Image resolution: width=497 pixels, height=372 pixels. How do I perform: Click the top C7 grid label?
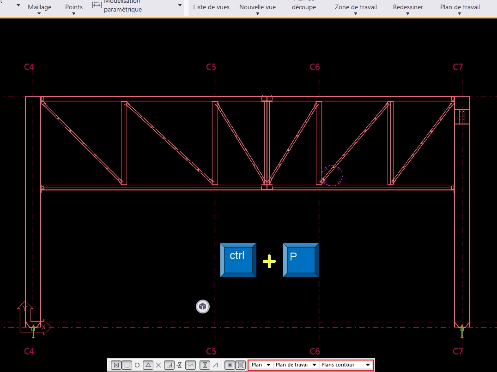[x=458, y=67]
